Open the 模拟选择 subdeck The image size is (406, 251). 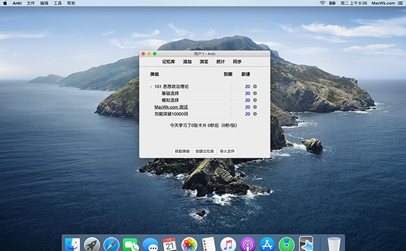170,100
